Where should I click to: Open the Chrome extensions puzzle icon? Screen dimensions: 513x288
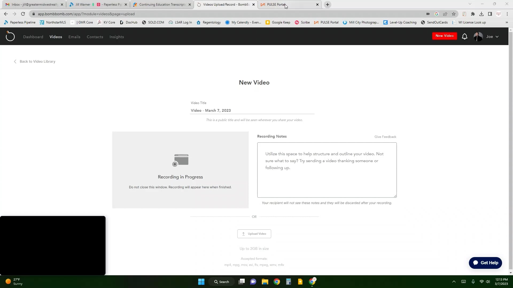(473, 14)
